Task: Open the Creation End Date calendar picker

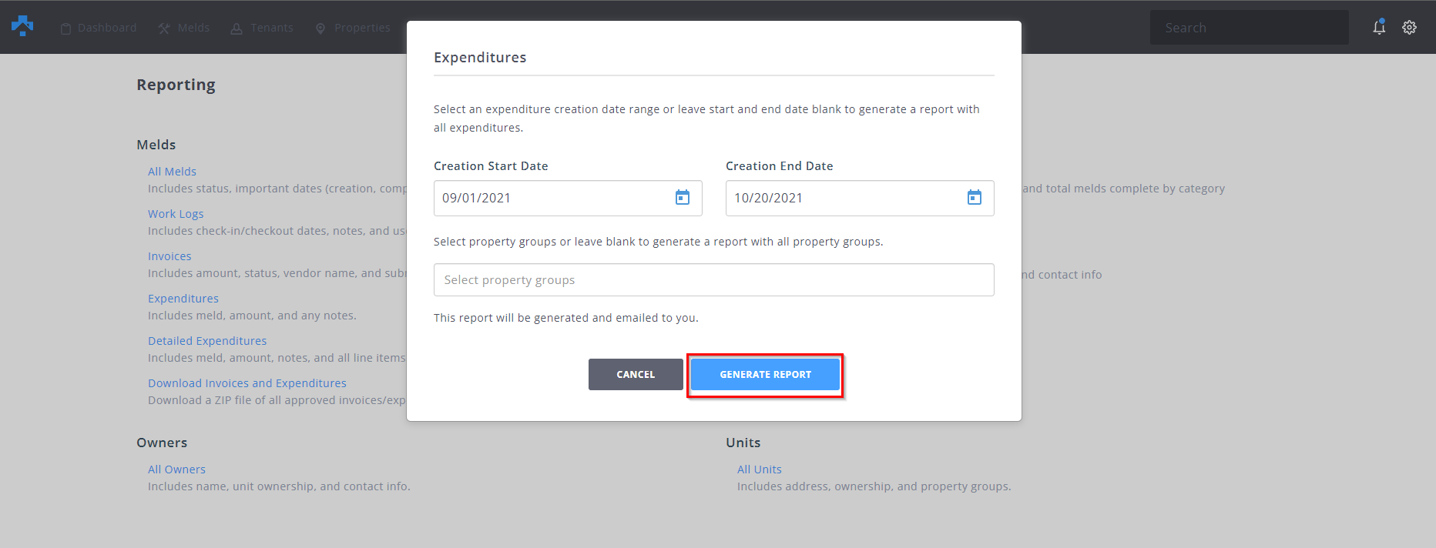Action: (x=975, y=198)
